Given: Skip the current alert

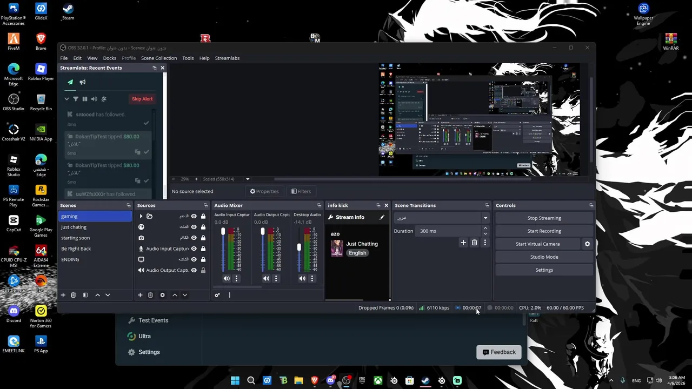Looking at the screenshot, I should (142, 99).
